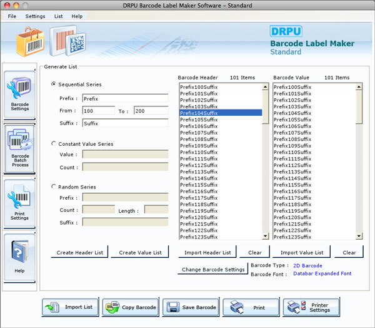Select Prefix107Suffix in Barcode Value list
Viewport: 375px width, 328px height.
click(314, 133)
